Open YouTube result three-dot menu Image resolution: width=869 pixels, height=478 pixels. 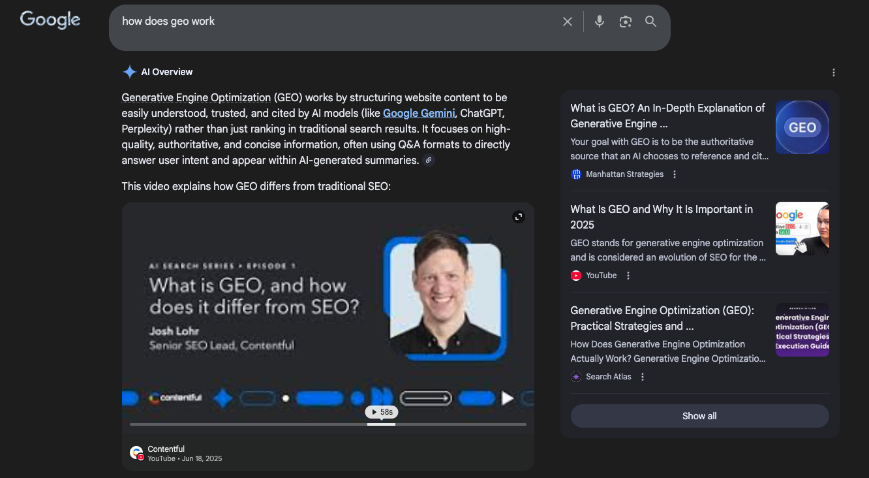[x=628, y=276]
